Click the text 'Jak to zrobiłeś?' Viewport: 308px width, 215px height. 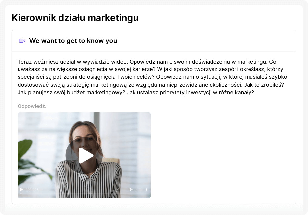[x=264, y=85]
